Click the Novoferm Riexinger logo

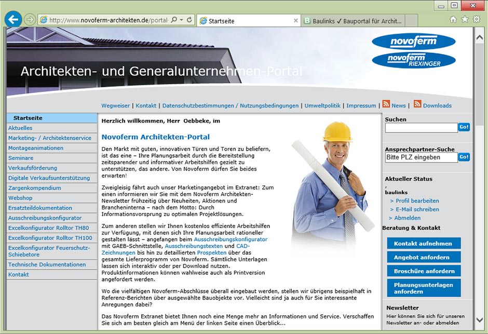tap(414, 60)
